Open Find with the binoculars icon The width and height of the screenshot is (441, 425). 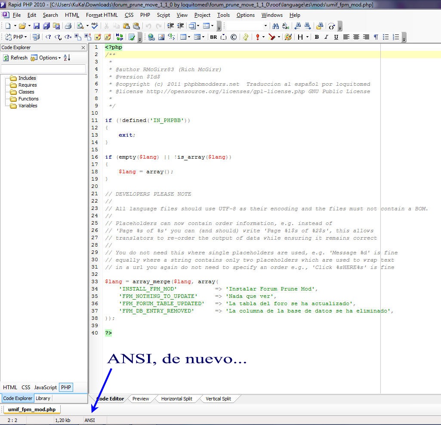click(x=276, y=26)
